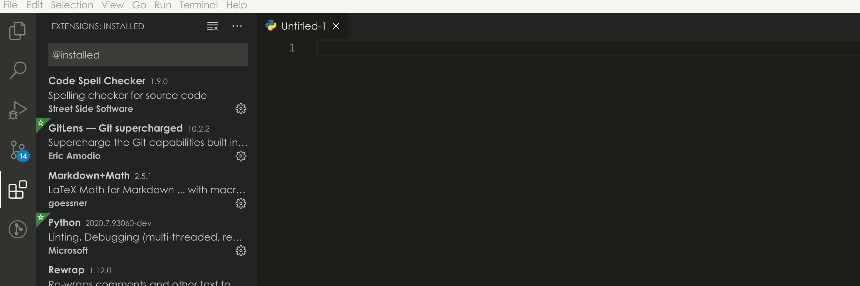
Task: Open the Explorer view in activity bar
Action: click(18, 31)
